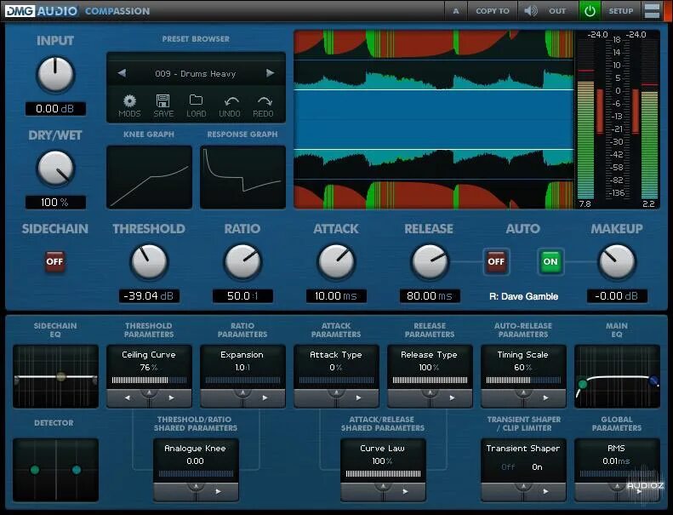This screenshot has width=673, height=515.
Task: Click the Makeup value -0.00 dB field
Action: (617, 296)
